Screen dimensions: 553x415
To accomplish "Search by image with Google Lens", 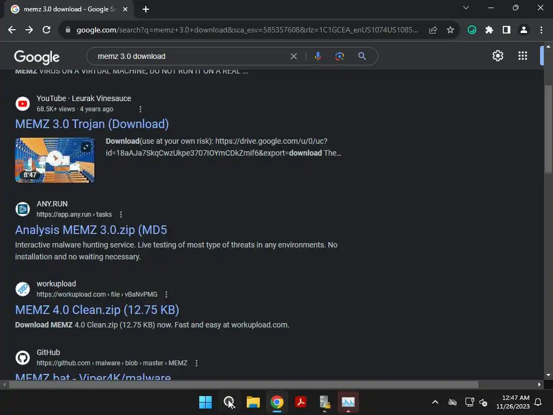I will 340,56.
